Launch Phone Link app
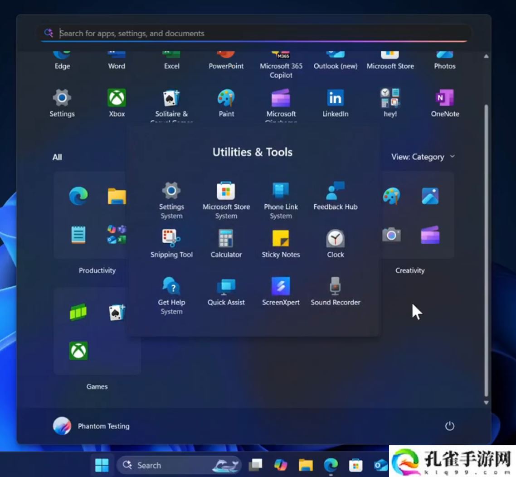516x477 pixels. [x=281, y=200]
